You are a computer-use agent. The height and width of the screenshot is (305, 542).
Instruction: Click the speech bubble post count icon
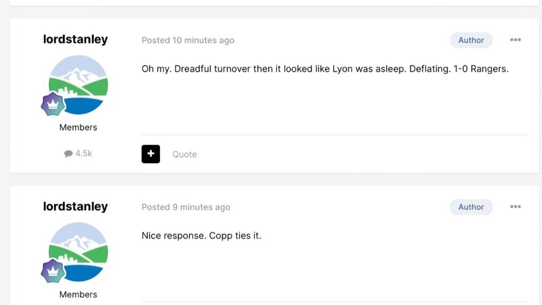pos(68,154)
